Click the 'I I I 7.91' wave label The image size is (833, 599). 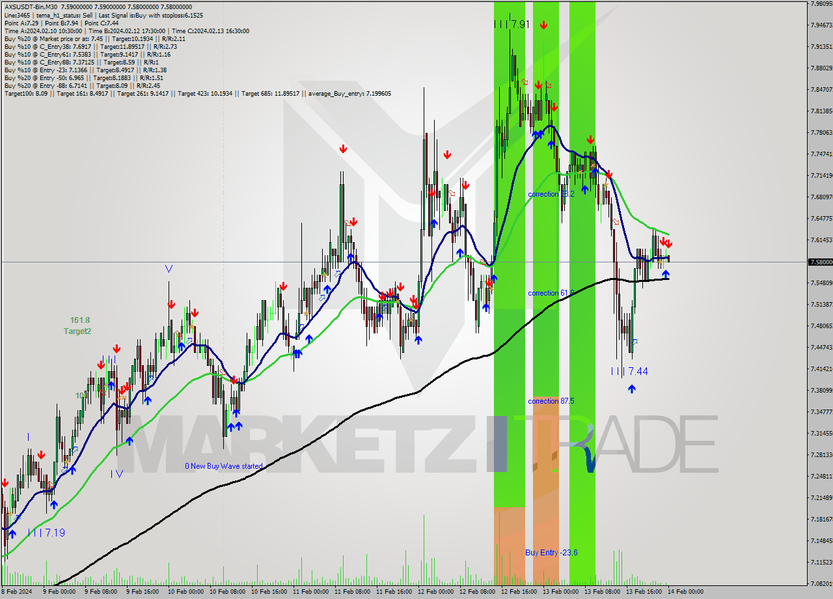pos(512,24)
